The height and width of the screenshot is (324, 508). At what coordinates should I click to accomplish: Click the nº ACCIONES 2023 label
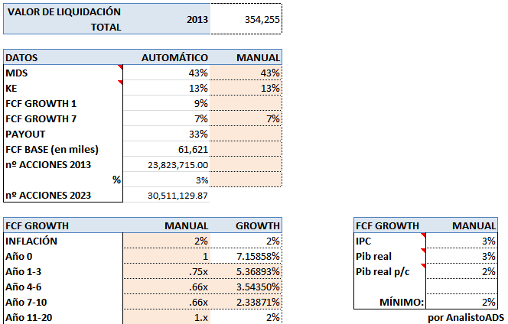click(x=48, y=195)
